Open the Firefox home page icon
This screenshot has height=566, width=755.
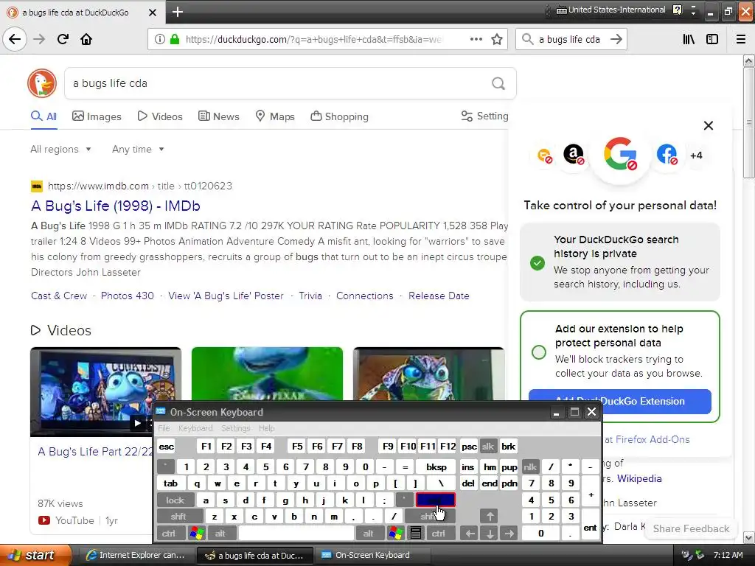(x=86, y=39)
